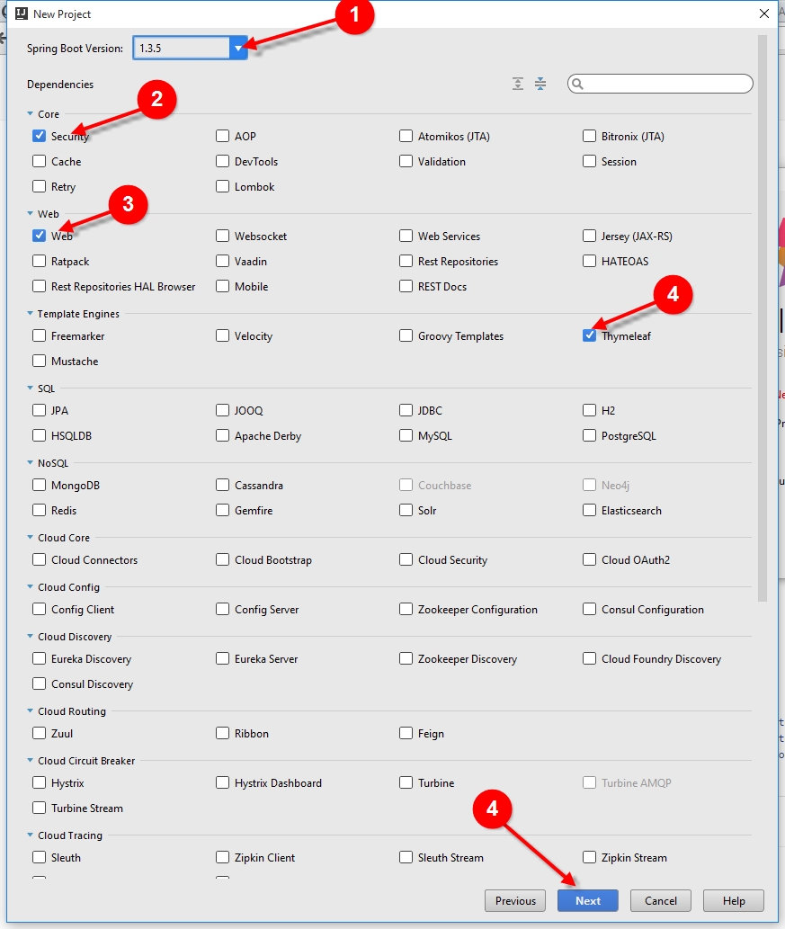The image size is (785, 929).
Task: Click the Previous button
Action: [514, 900]
